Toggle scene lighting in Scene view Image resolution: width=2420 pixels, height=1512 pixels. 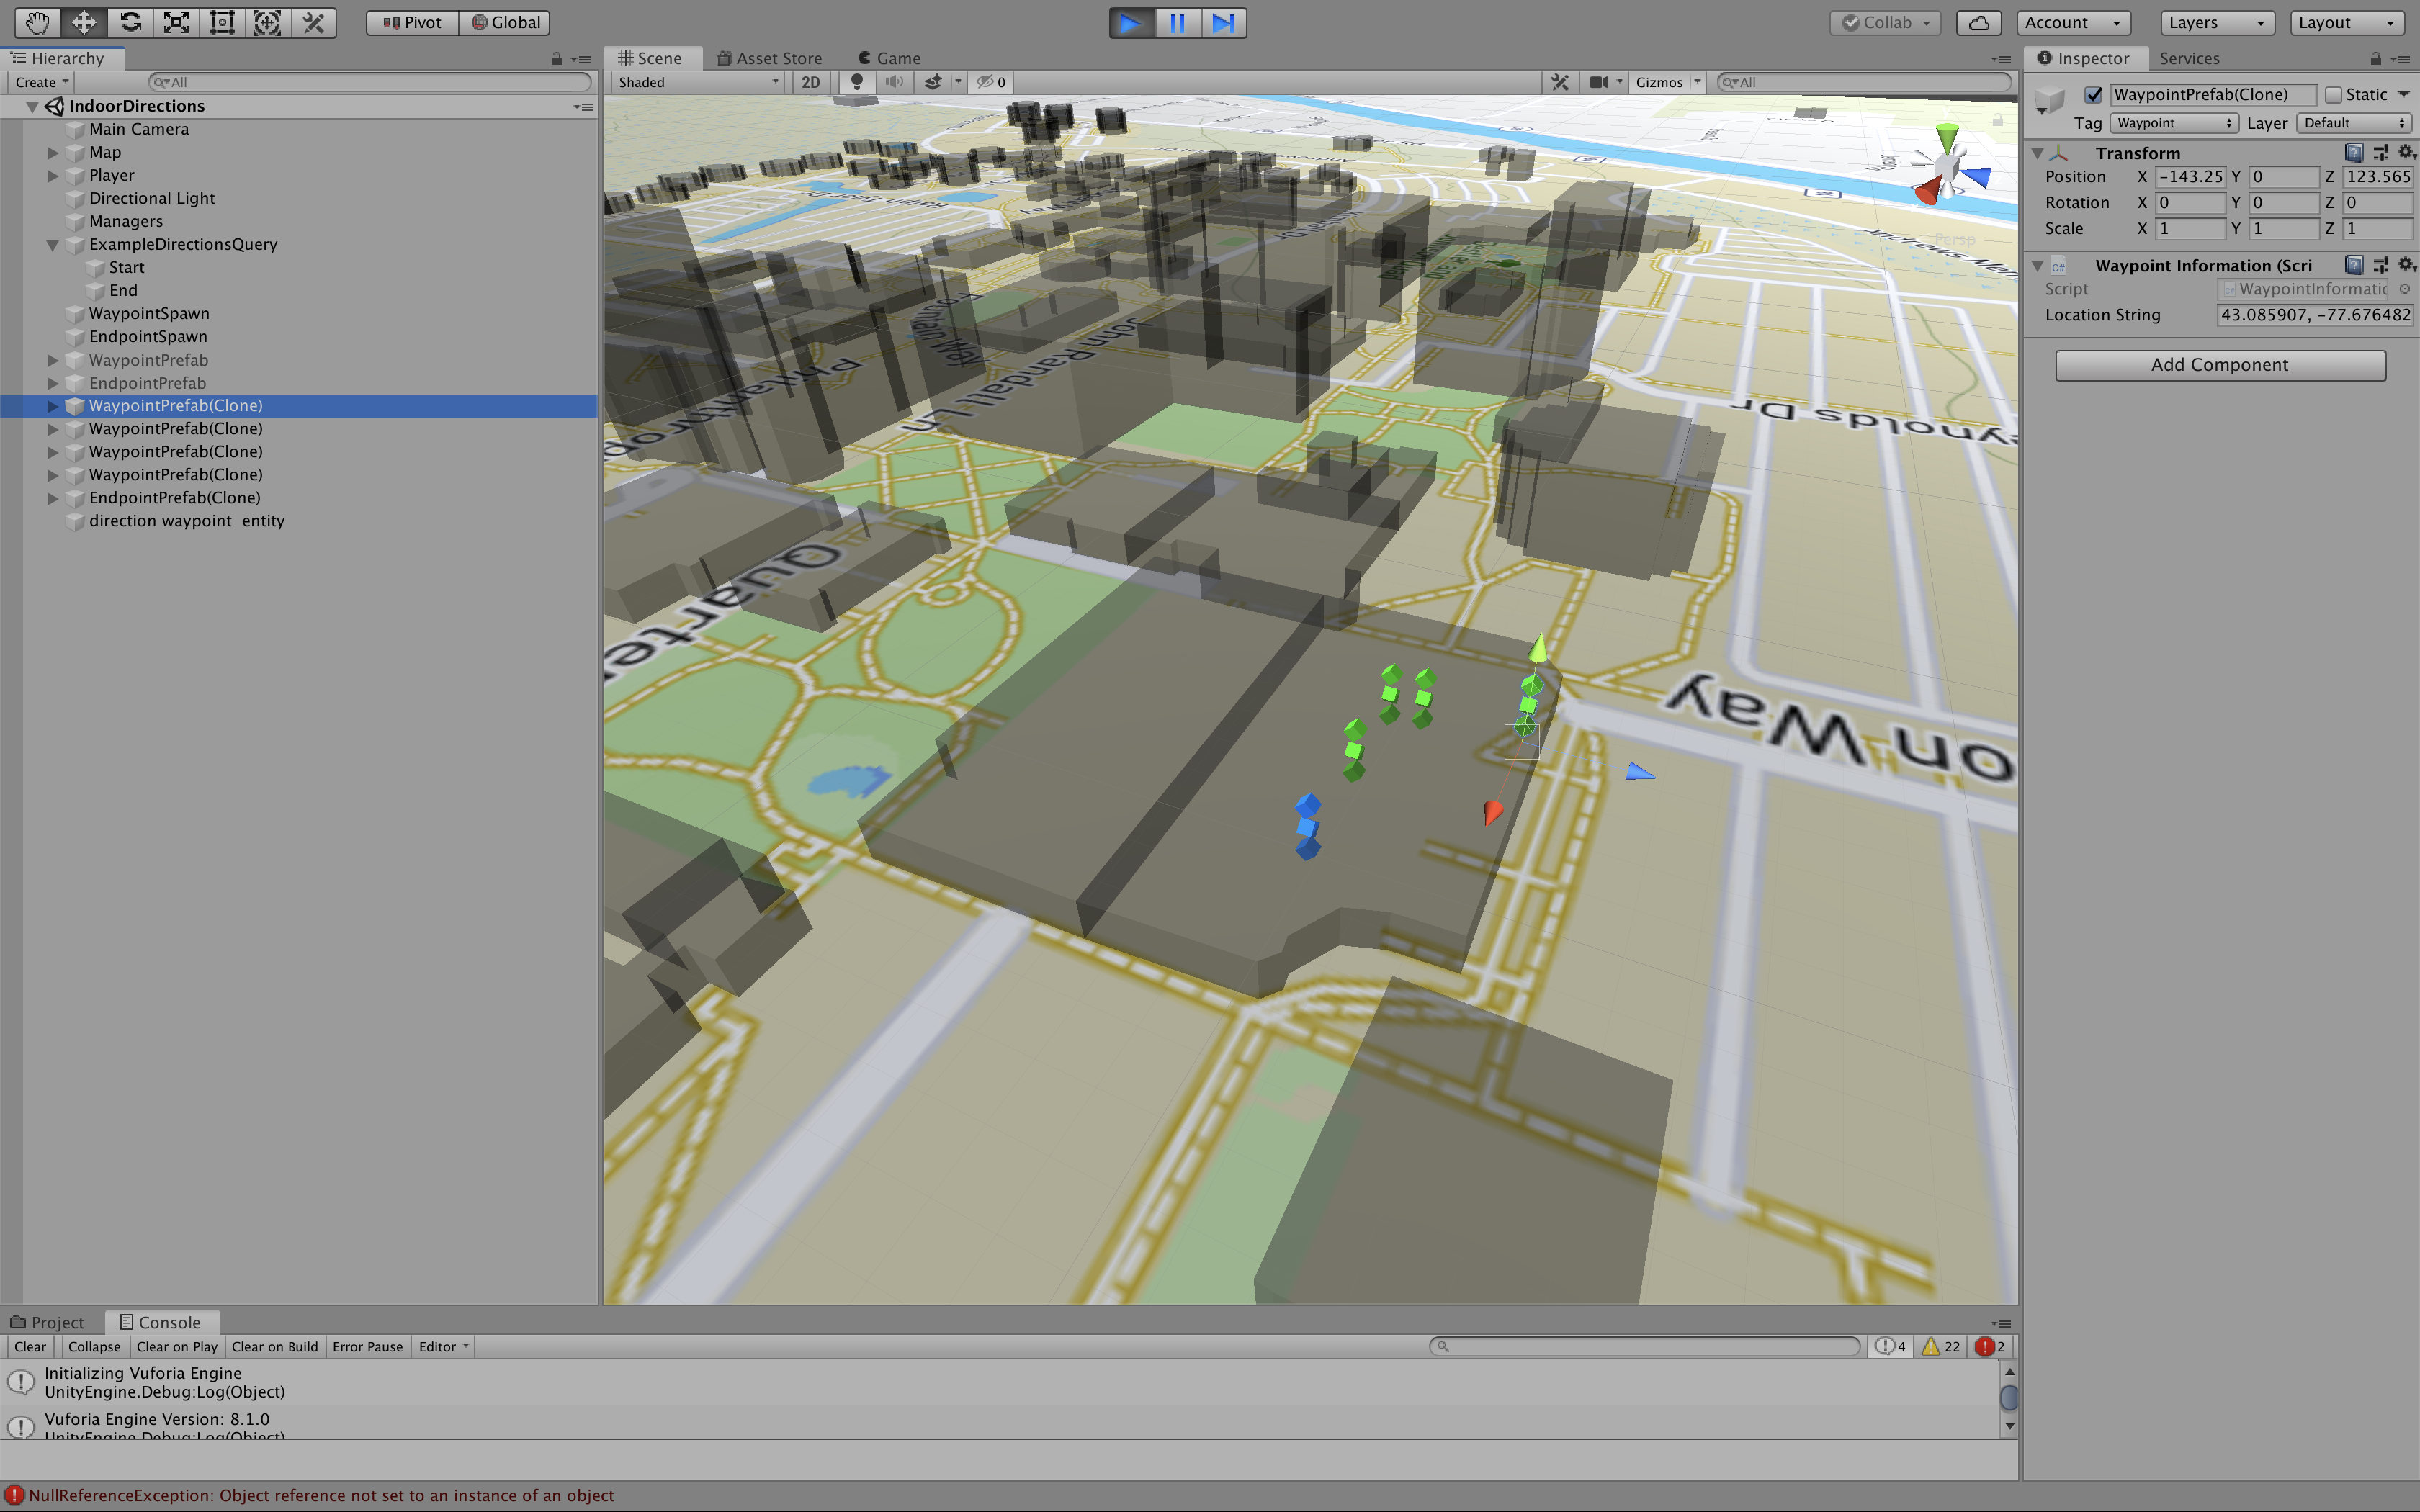click(856, 82)
